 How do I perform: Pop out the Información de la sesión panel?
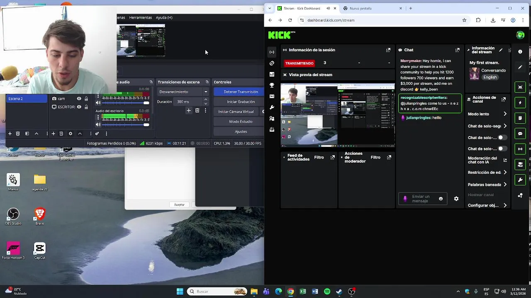(x=388, y=50)
